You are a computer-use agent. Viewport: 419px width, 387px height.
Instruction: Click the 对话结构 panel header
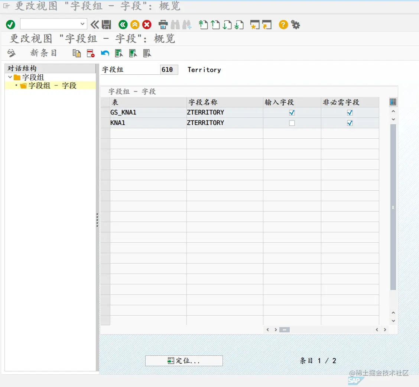(50, 68)
